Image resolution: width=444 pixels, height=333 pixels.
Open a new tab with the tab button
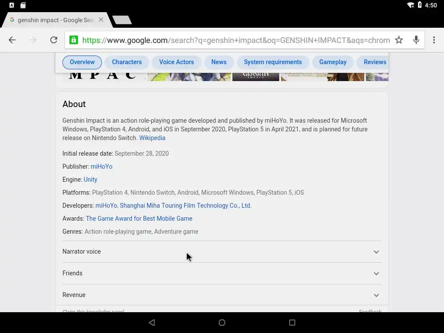(x=122, y=20)
